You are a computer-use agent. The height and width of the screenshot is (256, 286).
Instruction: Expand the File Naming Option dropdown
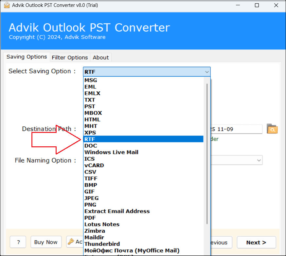259,160
